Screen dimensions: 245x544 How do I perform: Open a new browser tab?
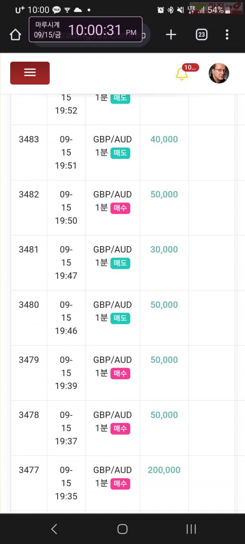coord(171,35)
